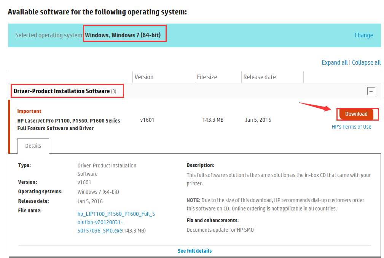Viewport: 384px width, 258px height.
Task: Select the HP LaserJet Pro P1100 driver title
Action: coord(69,124)
